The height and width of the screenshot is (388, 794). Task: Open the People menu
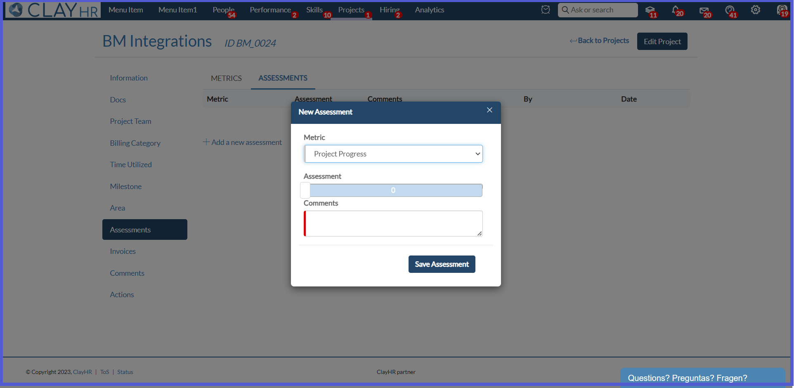point(224,10)
